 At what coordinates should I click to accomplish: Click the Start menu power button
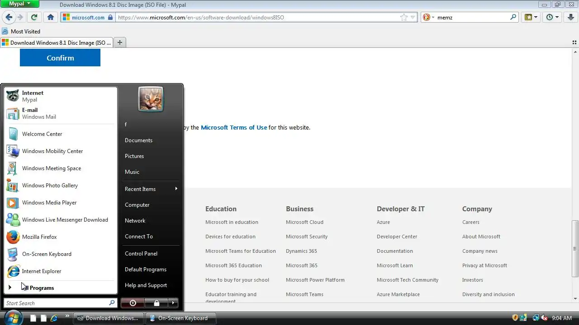(x=133, y=303)
